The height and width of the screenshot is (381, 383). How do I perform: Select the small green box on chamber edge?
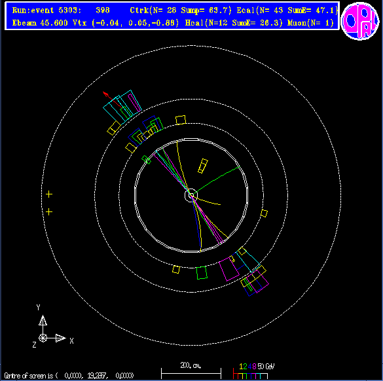(x=146, y=160)
